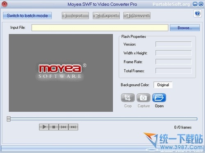Close the converter window

(x=201, y=4)
